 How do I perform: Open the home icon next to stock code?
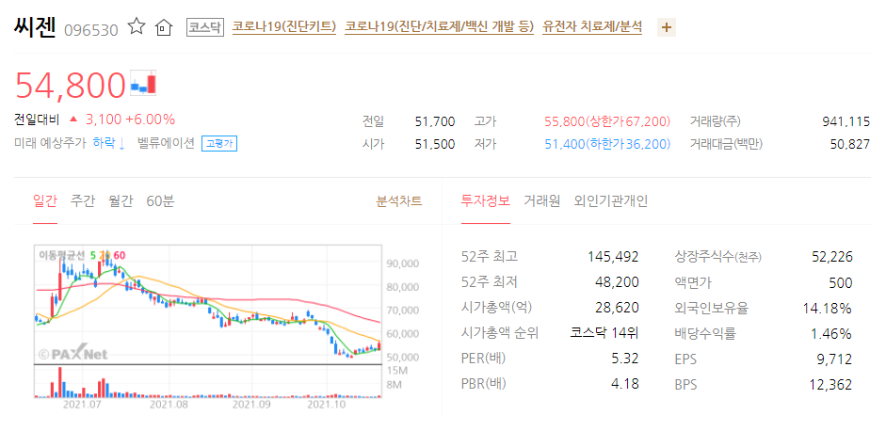163,27
